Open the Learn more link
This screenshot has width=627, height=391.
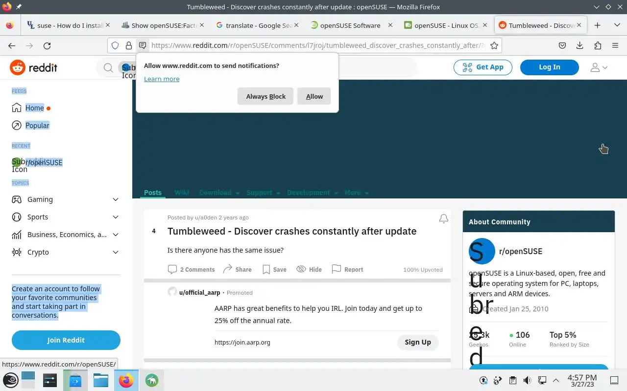[x=162, y=79]
